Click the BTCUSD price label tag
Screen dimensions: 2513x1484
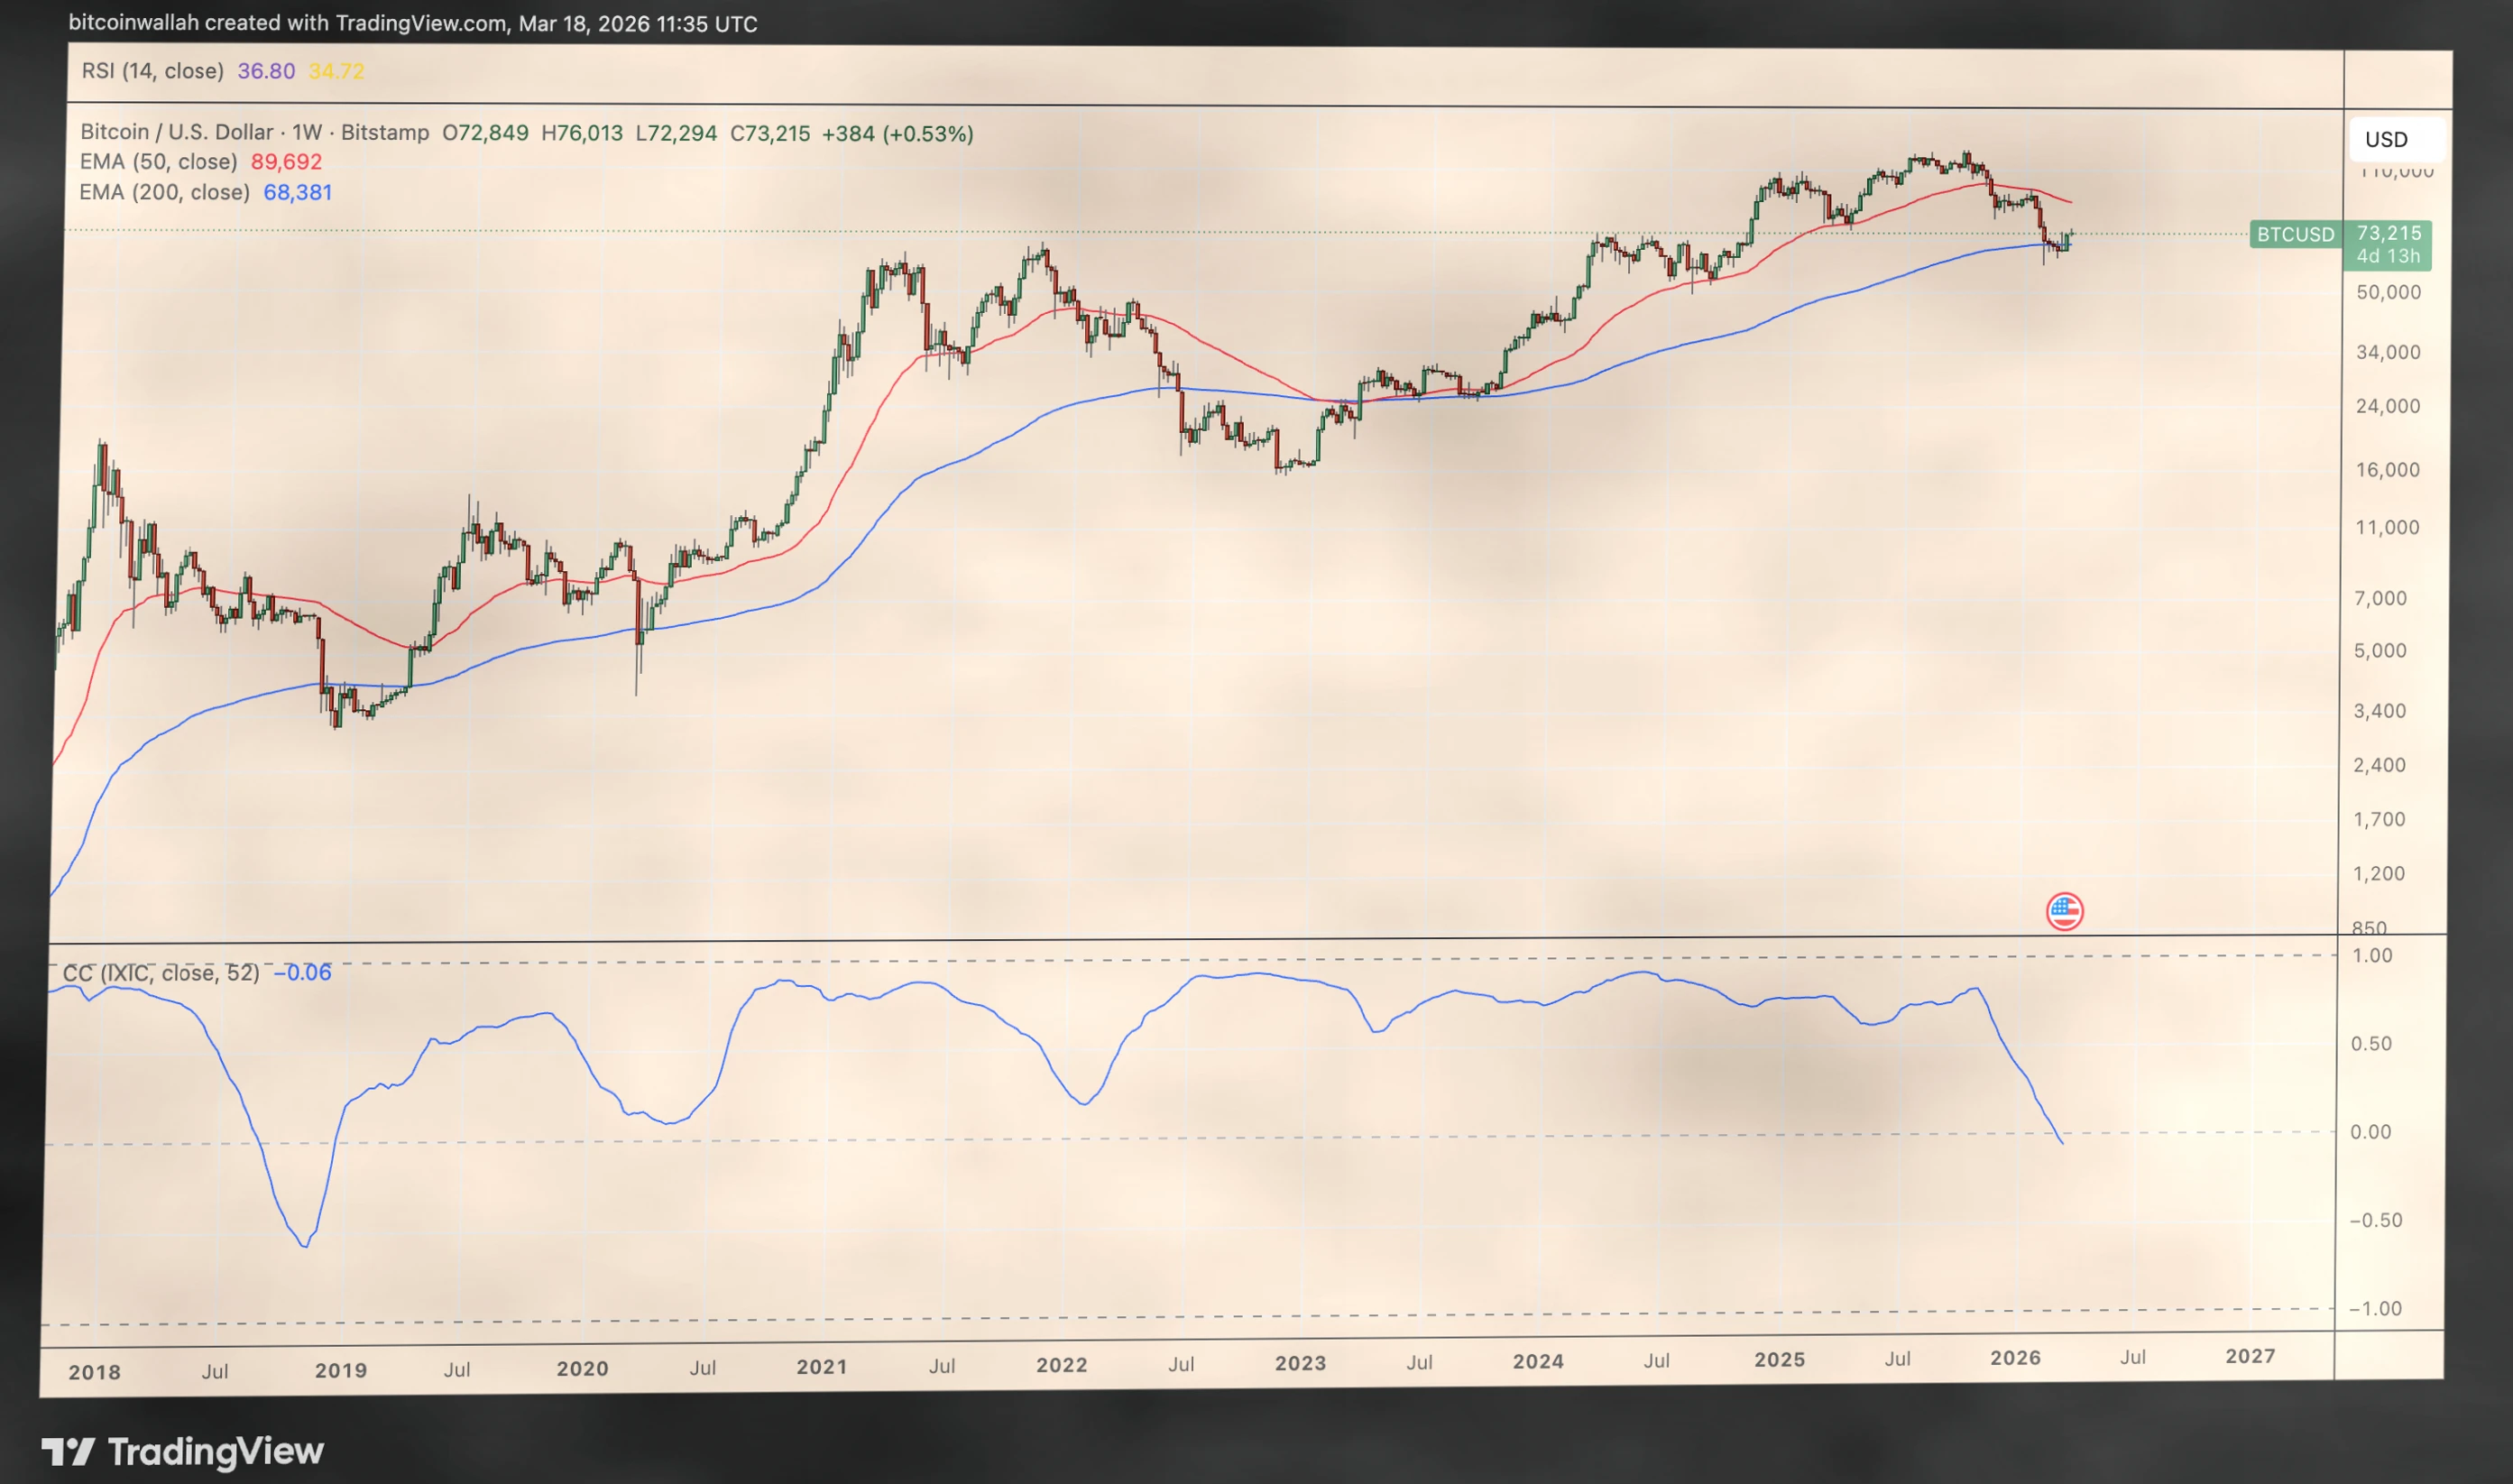pos(2295,235)
